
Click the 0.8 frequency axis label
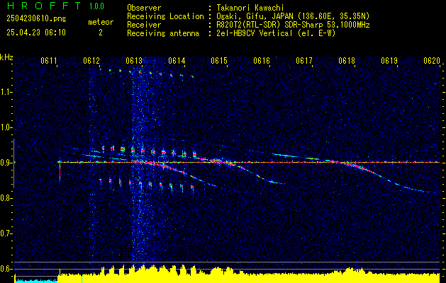(6, 198)
